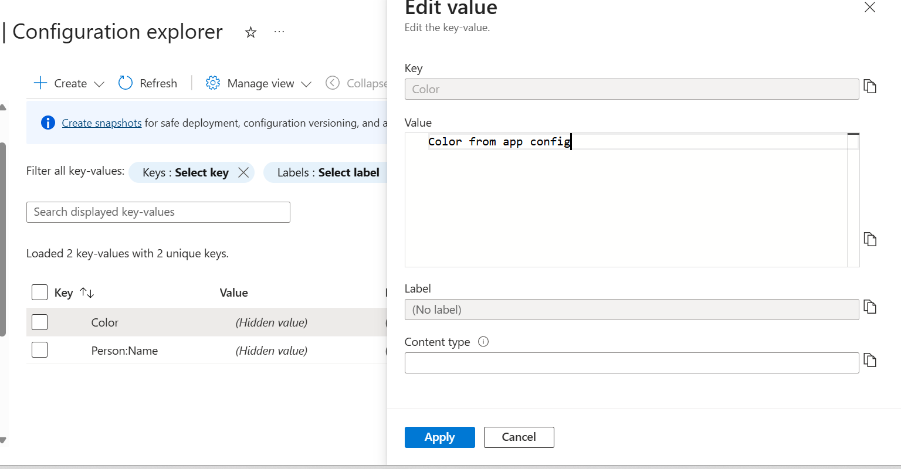The width and height of the screenshot is (901, 469).
Task: Copy the Label field to clipboard
Action: click(x=870, y=307)
